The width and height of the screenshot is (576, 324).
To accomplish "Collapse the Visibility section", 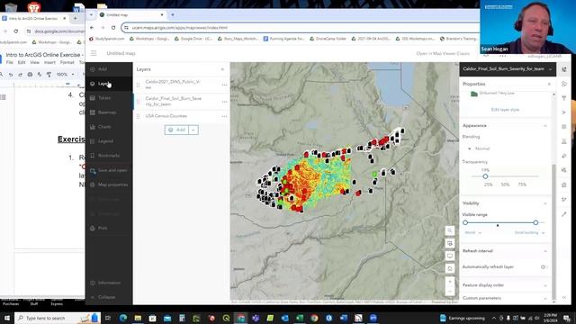I will click(545, 203).
